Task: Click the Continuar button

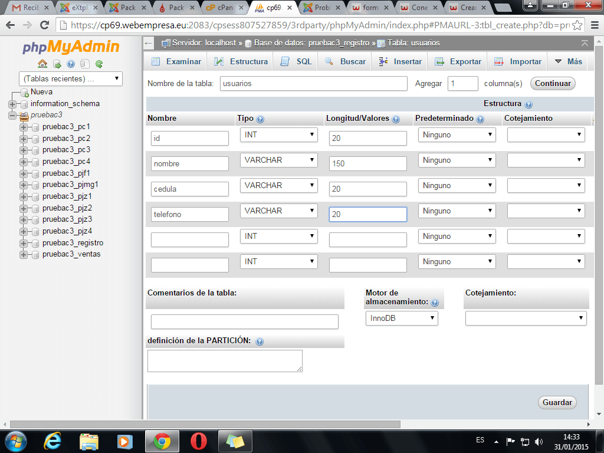Action: [x=552, y=83]
